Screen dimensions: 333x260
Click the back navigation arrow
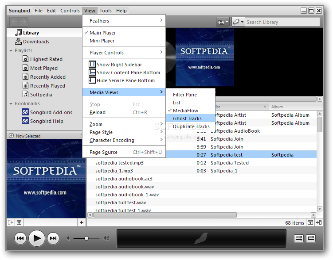(x=14, y=22)
